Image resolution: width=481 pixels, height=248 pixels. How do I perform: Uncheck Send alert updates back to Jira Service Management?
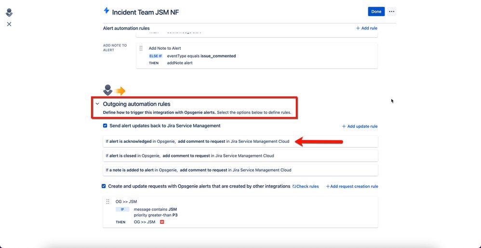click(105, 126)
